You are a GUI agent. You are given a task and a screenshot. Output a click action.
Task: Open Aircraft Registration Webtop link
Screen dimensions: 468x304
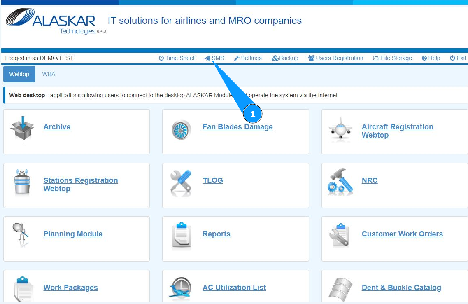click(397, 131)
